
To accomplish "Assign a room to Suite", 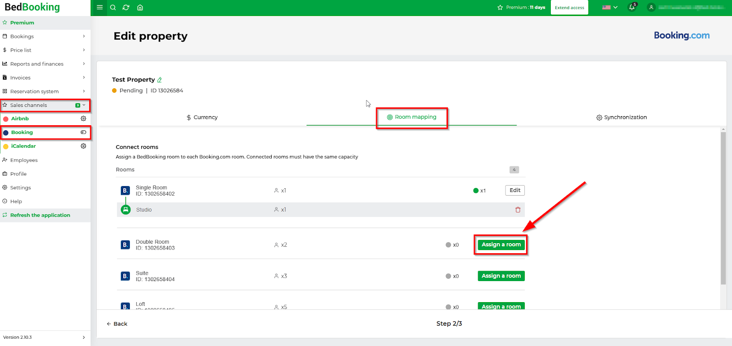I will tap(501, 276).
